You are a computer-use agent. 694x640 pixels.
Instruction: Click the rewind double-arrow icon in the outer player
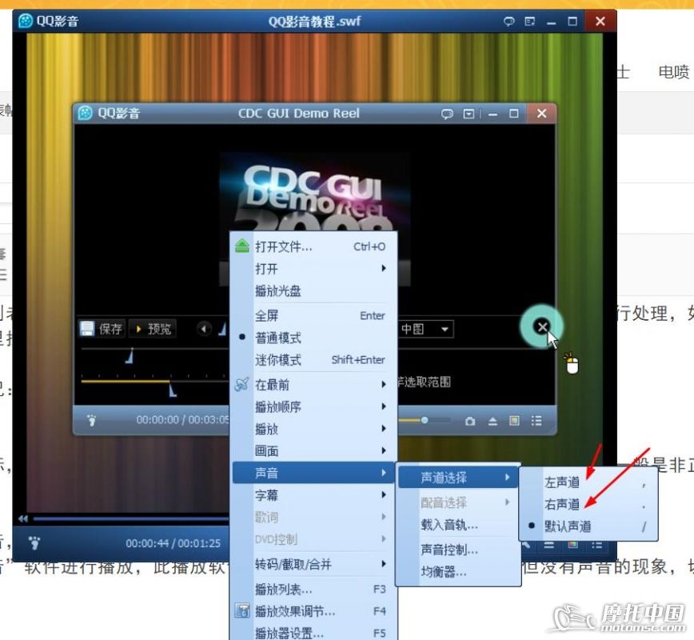coord(23,518)
